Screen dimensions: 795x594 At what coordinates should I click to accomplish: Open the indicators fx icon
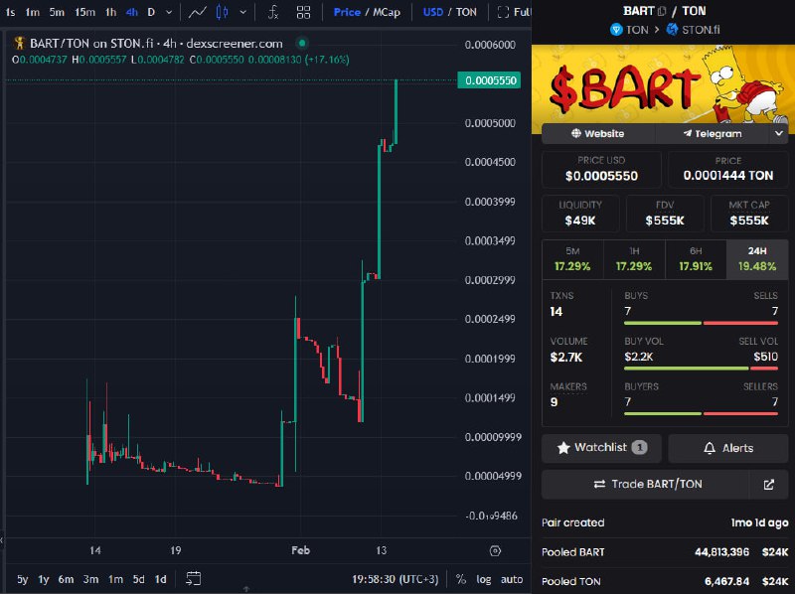[273, 12]
